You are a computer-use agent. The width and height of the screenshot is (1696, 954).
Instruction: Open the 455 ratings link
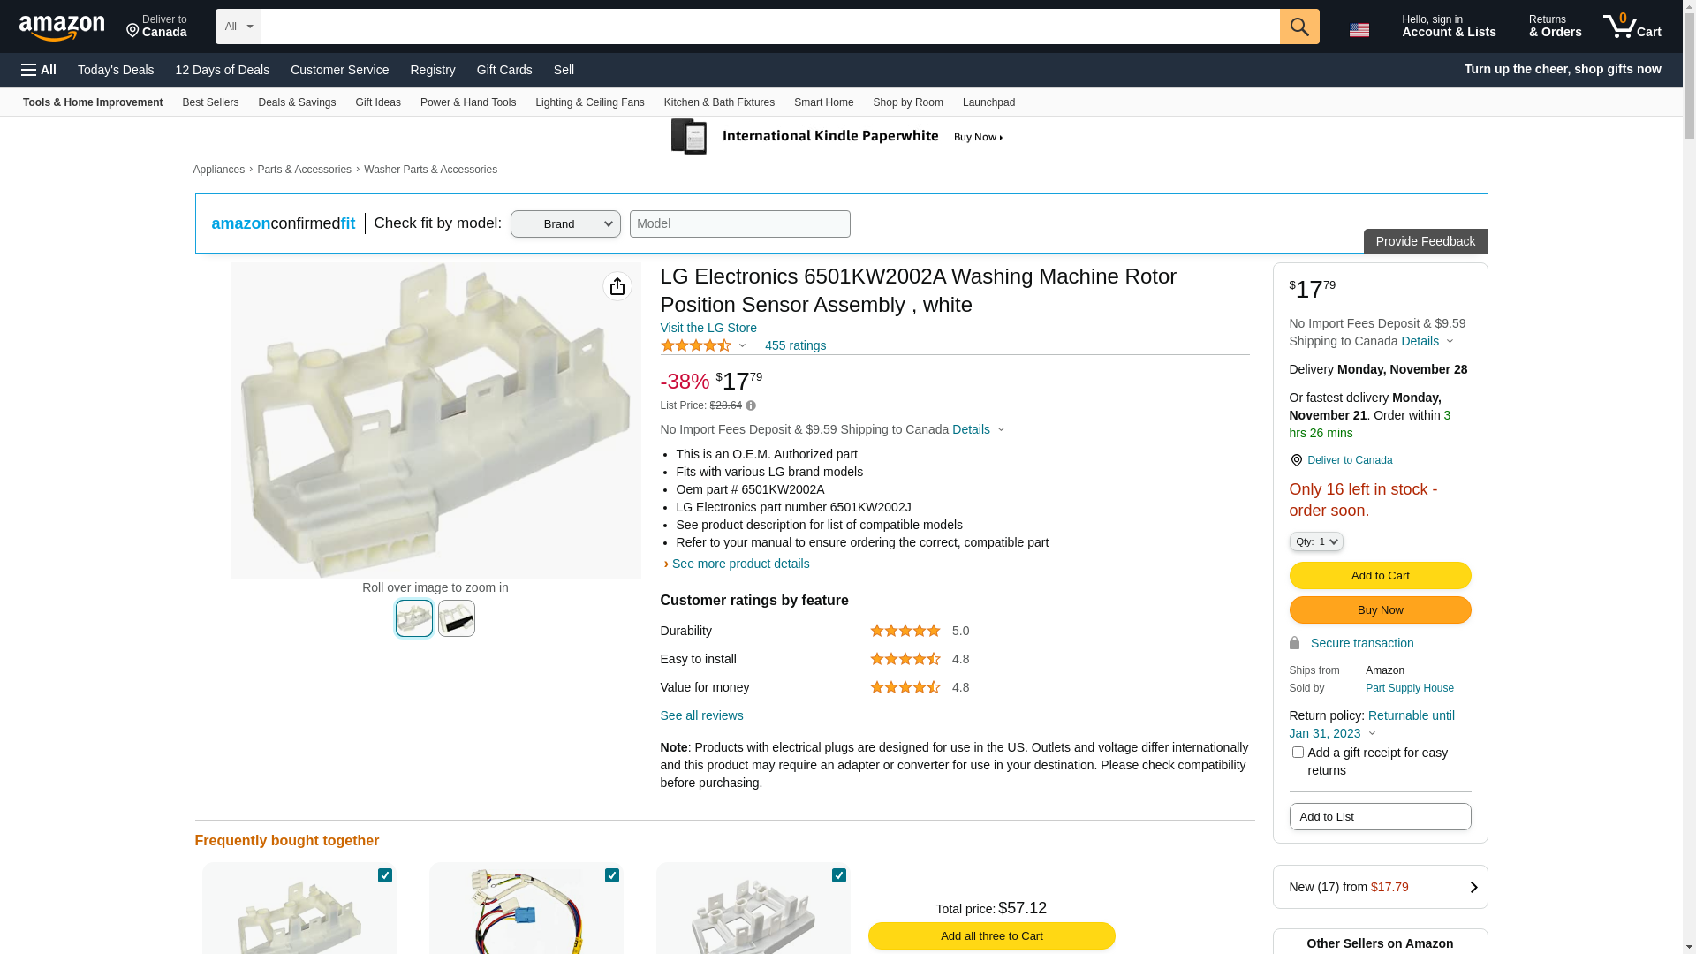(795, 345)
